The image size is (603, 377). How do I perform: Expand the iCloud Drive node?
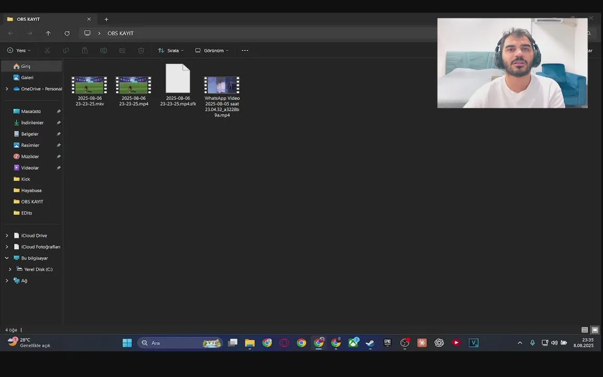click(x=6, y=236)
